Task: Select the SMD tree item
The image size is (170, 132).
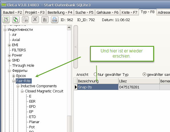Action: point(16,60)
